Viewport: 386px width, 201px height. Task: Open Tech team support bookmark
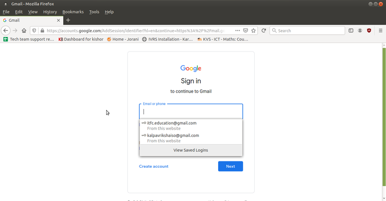point(29,40)
